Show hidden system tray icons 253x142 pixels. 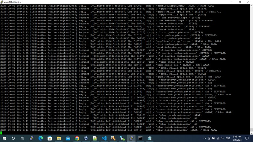pos(204,138)
